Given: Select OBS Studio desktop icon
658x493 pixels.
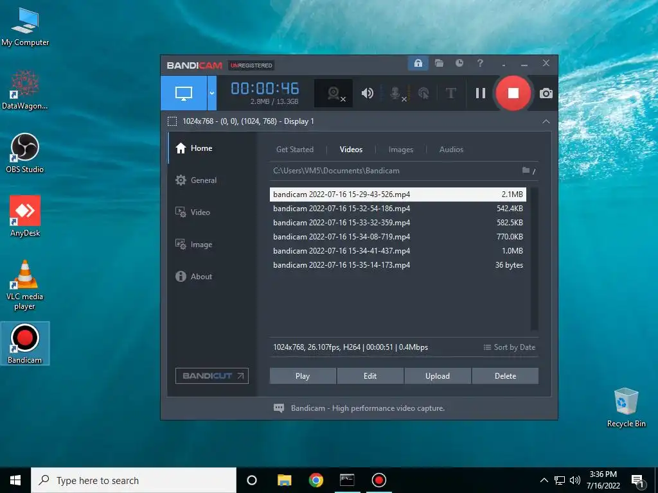Looking at the screenshot, I should 25,153.
